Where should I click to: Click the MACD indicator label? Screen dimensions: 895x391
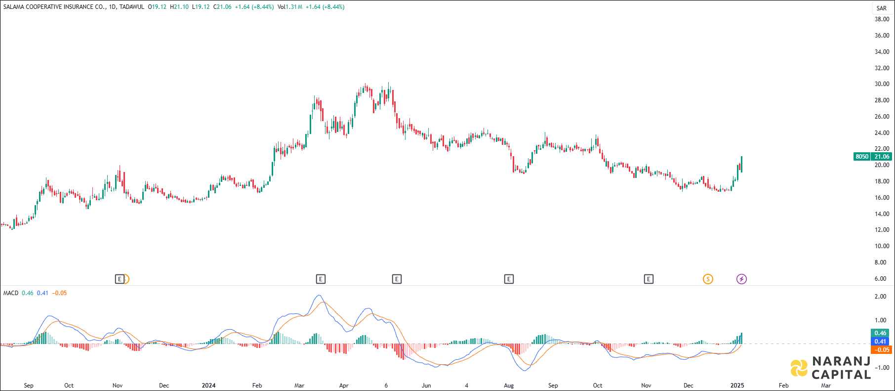tap(11, 293)
